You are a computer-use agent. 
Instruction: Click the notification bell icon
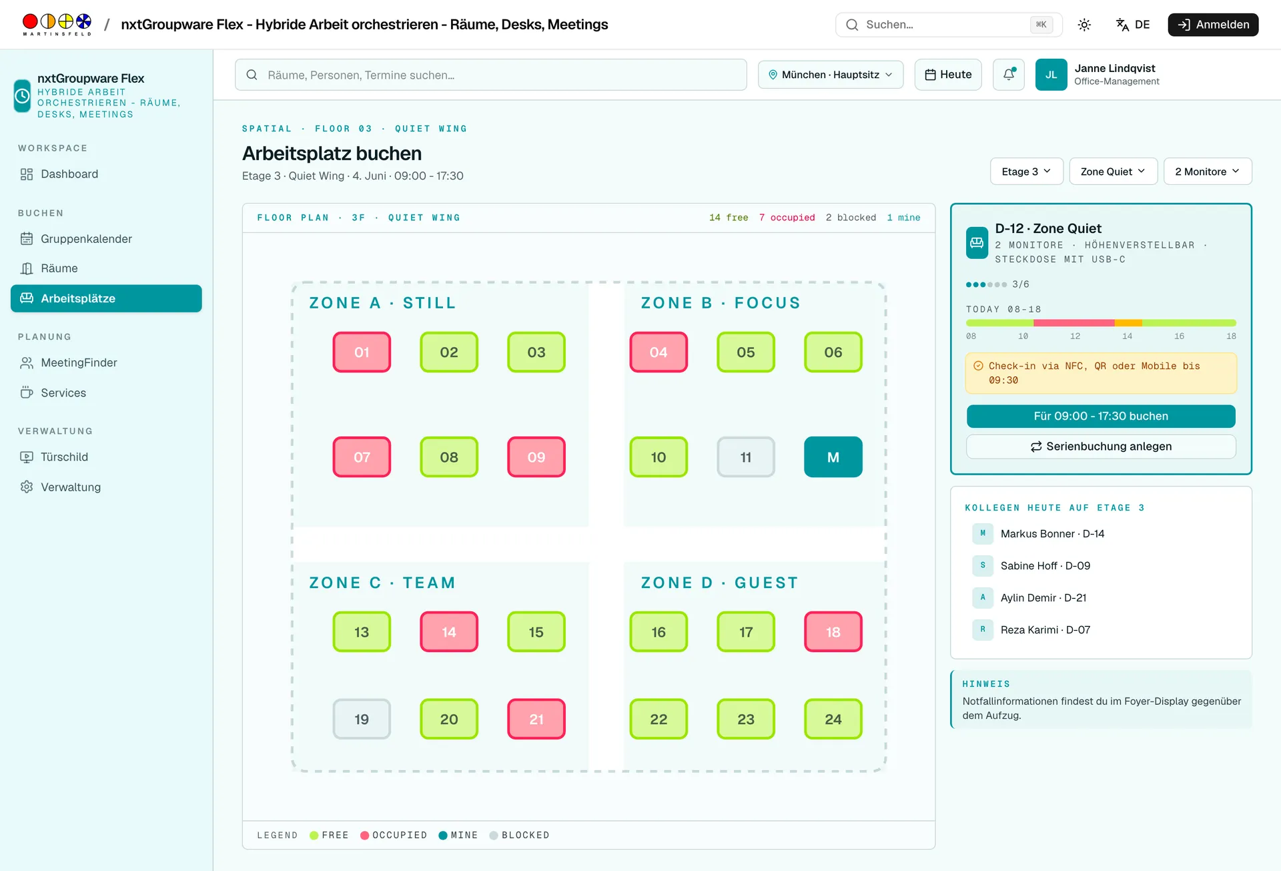pyautogui.click(x=1008, y=75)
